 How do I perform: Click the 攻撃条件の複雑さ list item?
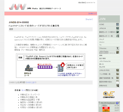(x=29, y=97)
